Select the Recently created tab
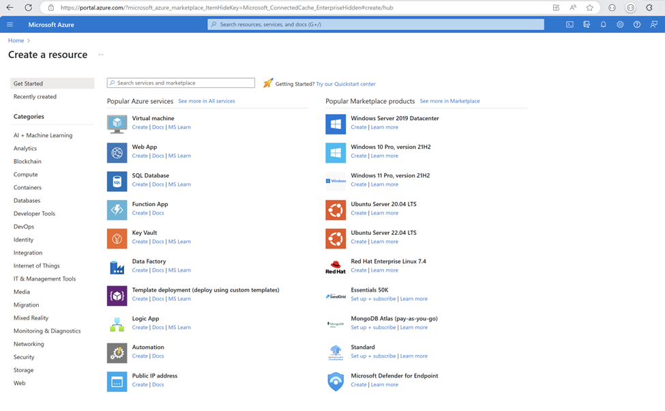The width and height of the screenshot is (665, 411). click(35, 97)
